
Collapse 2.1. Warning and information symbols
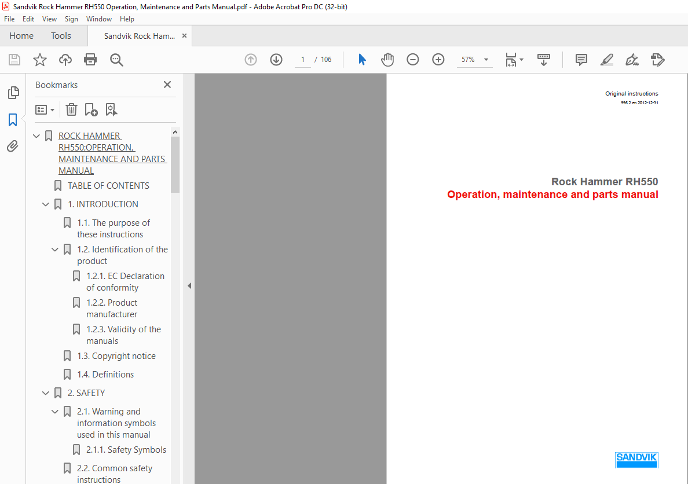click(55, 412)
